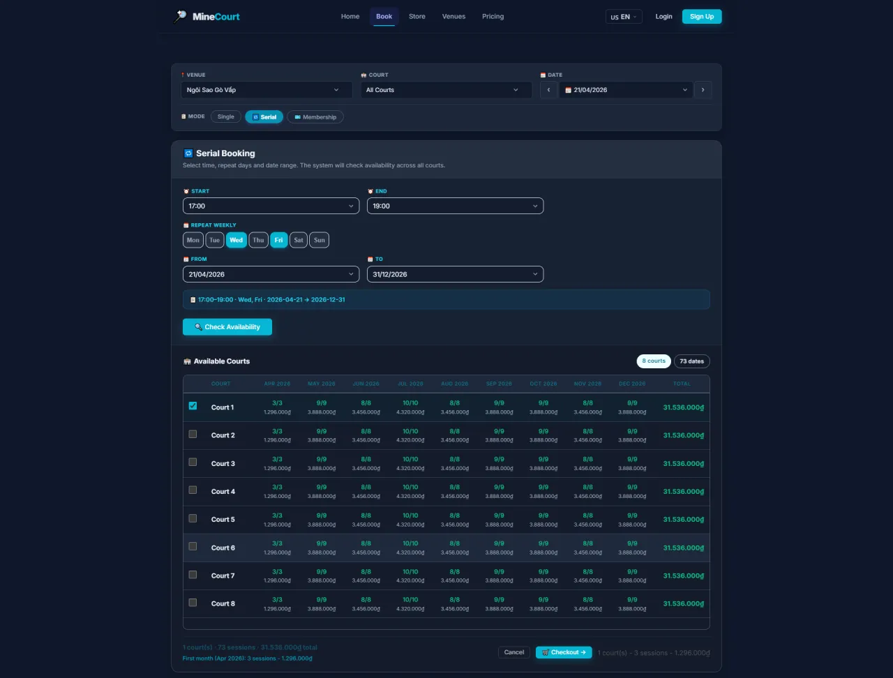This screenshot has height=678, width=893.
Task: Check the Court 4 checkbox
Action: [x=193, y=490]
